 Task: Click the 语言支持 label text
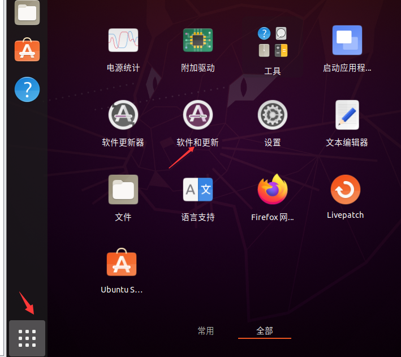pyautogui.click(x=198, y=217)
